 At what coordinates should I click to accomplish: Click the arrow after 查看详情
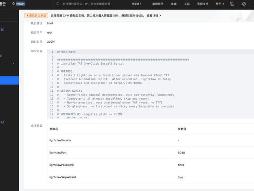(x=160, y=16)
